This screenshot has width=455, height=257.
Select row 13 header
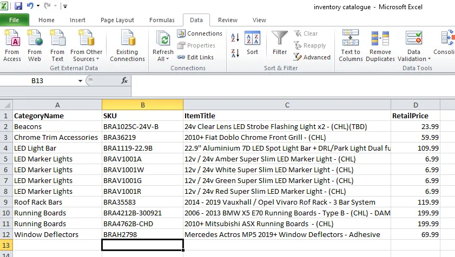6,246
